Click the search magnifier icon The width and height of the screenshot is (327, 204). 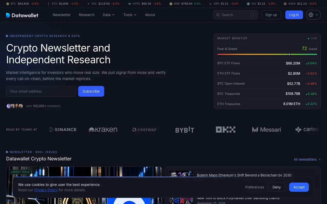(x=218, y=15)
